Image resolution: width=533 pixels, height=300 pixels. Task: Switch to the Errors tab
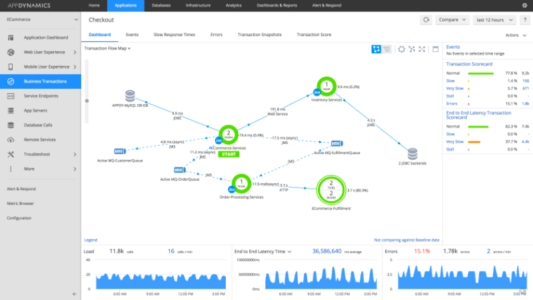tap(216, 35)
